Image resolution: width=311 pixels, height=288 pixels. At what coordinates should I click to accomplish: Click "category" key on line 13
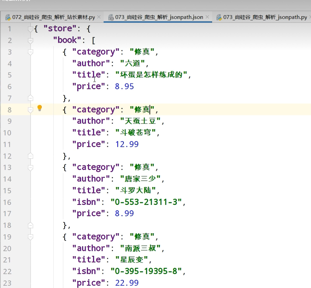(96, 167)
